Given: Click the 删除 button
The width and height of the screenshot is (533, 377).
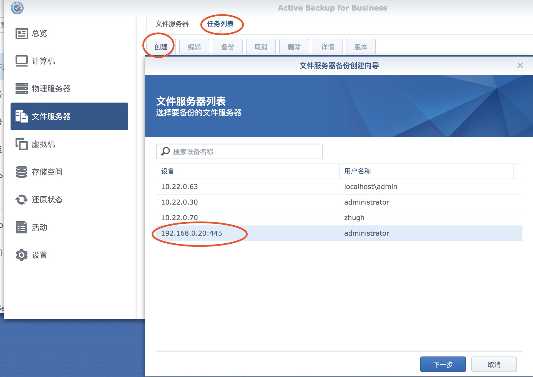Looking at the screenshot, I should (x=294, y=47).
